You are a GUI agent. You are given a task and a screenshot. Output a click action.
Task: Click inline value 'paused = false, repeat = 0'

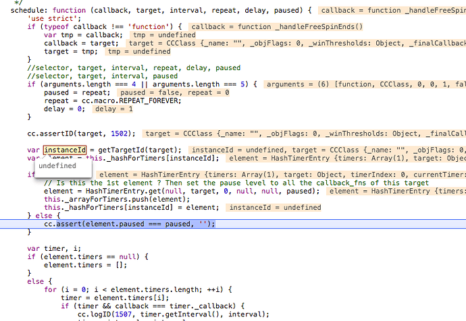pos(175,92)
